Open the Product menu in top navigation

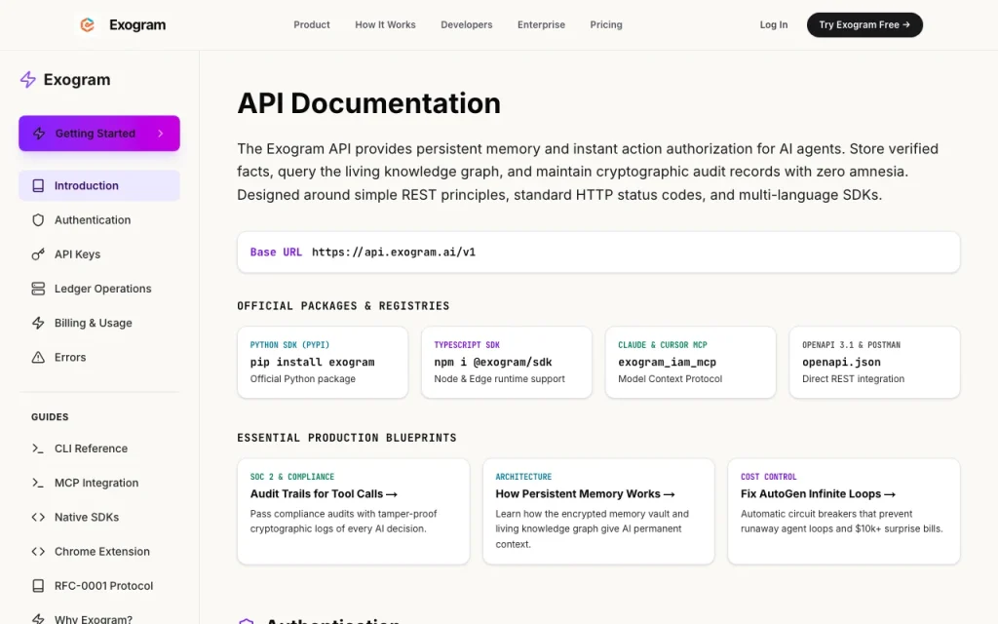point(312,24)
